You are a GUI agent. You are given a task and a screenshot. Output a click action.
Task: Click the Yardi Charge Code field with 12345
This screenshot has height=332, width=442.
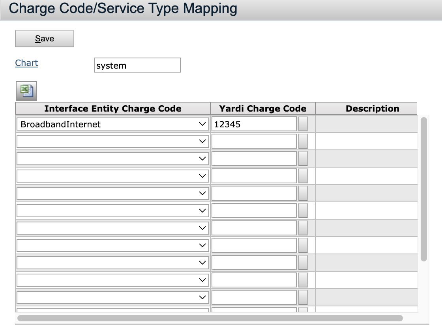point(254,124)
